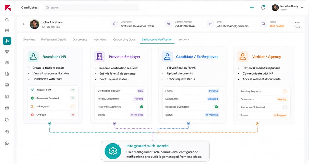
Task: Click Verifier's Pending badge on Documents
Action: pyautogui.click(x=282, y=99)
